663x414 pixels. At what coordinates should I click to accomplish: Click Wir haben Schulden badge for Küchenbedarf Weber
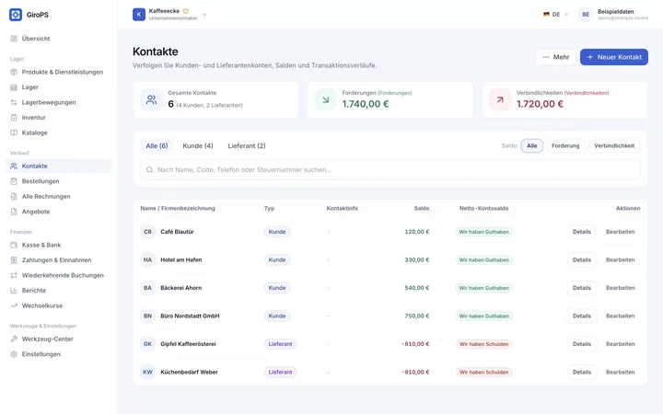(x=483, y=373)
